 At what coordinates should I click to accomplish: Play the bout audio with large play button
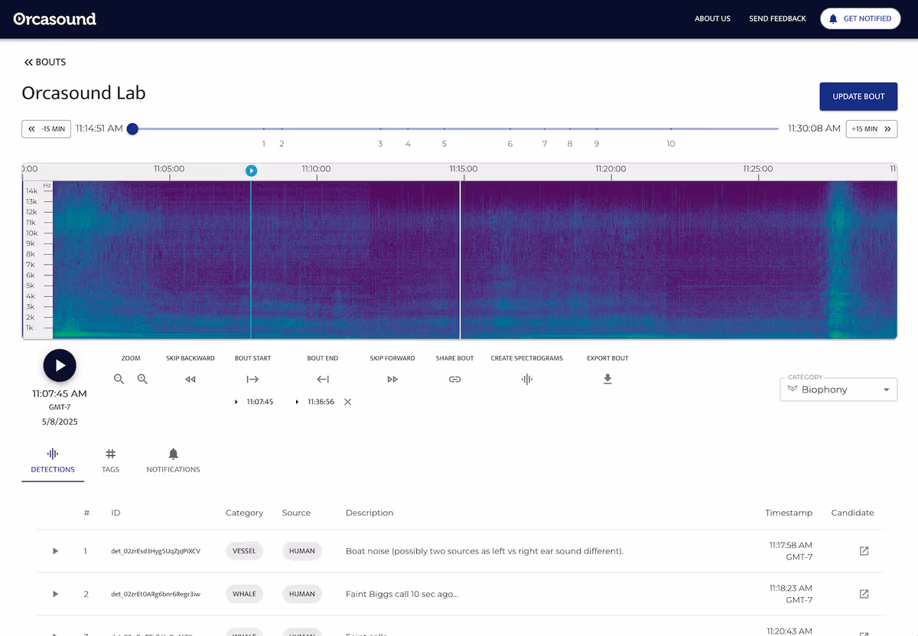(60, 365)
